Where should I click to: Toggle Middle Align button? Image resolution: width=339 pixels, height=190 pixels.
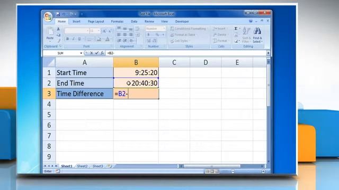tap(125, 28)
